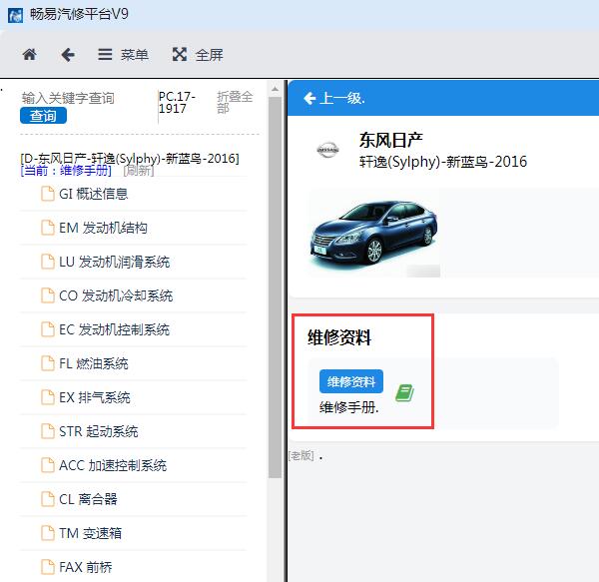The height and width of the screenshot is (582, 599).
Task: Click document icon beside GI 概述信息
Action: (48, 194)
